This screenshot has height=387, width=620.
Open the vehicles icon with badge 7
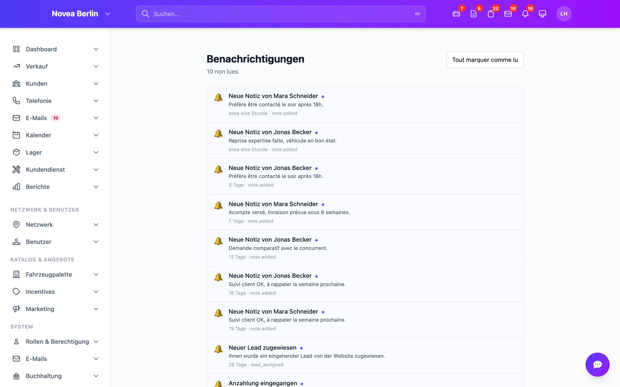pyautogui.click(x=456, y=14)
